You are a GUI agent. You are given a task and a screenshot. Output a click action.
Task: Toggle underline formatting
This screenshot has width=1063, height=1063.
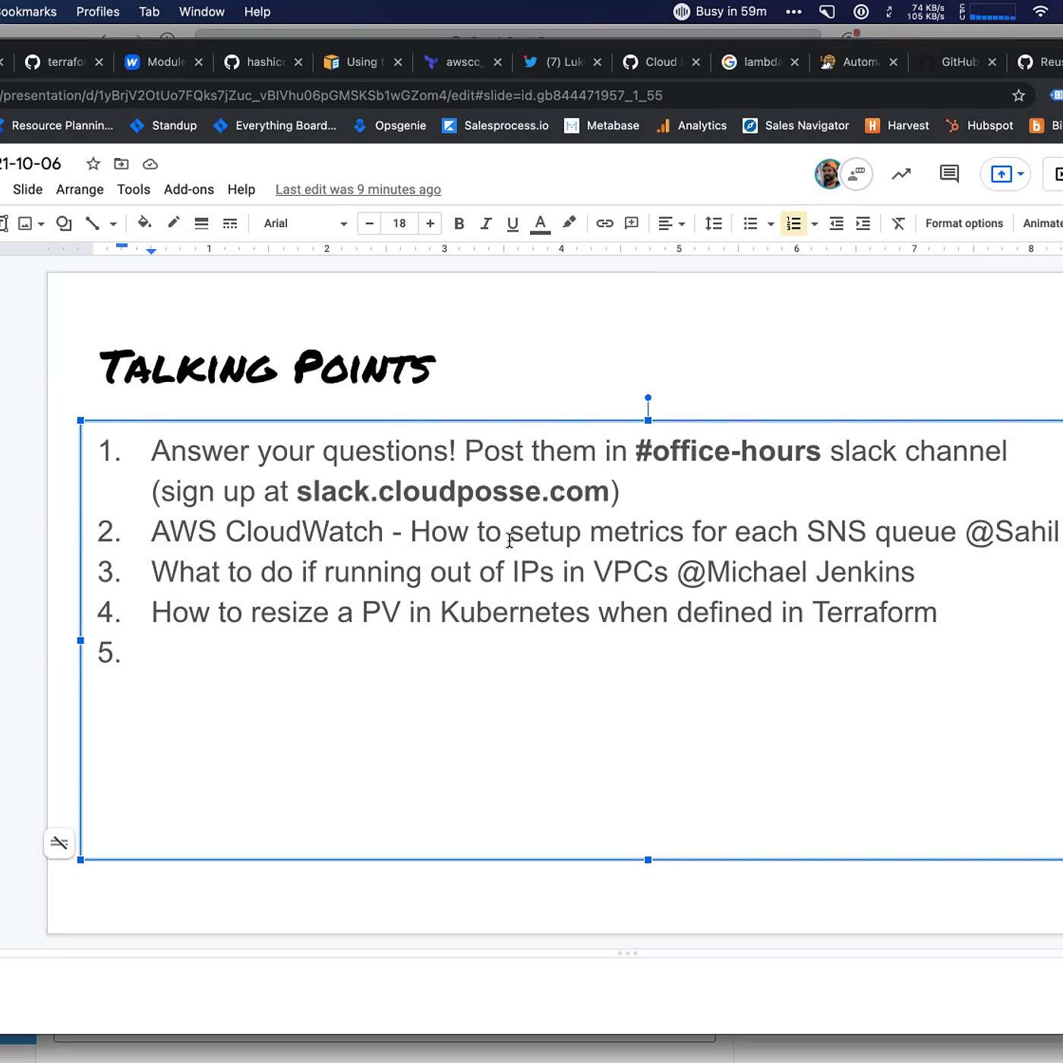click(x=513, y=223)
